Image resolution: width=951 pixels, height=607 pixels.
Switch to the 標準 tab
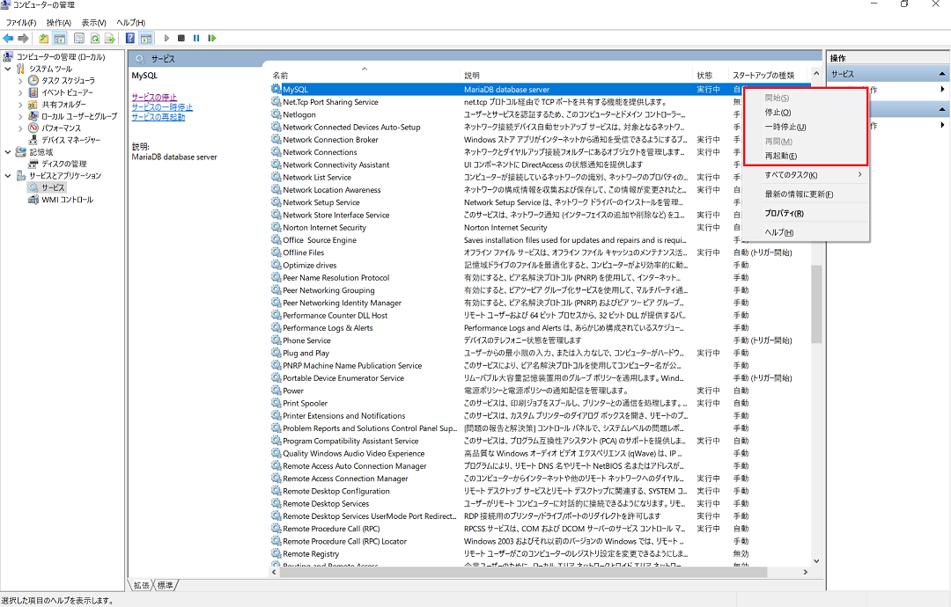coord(165,585)
